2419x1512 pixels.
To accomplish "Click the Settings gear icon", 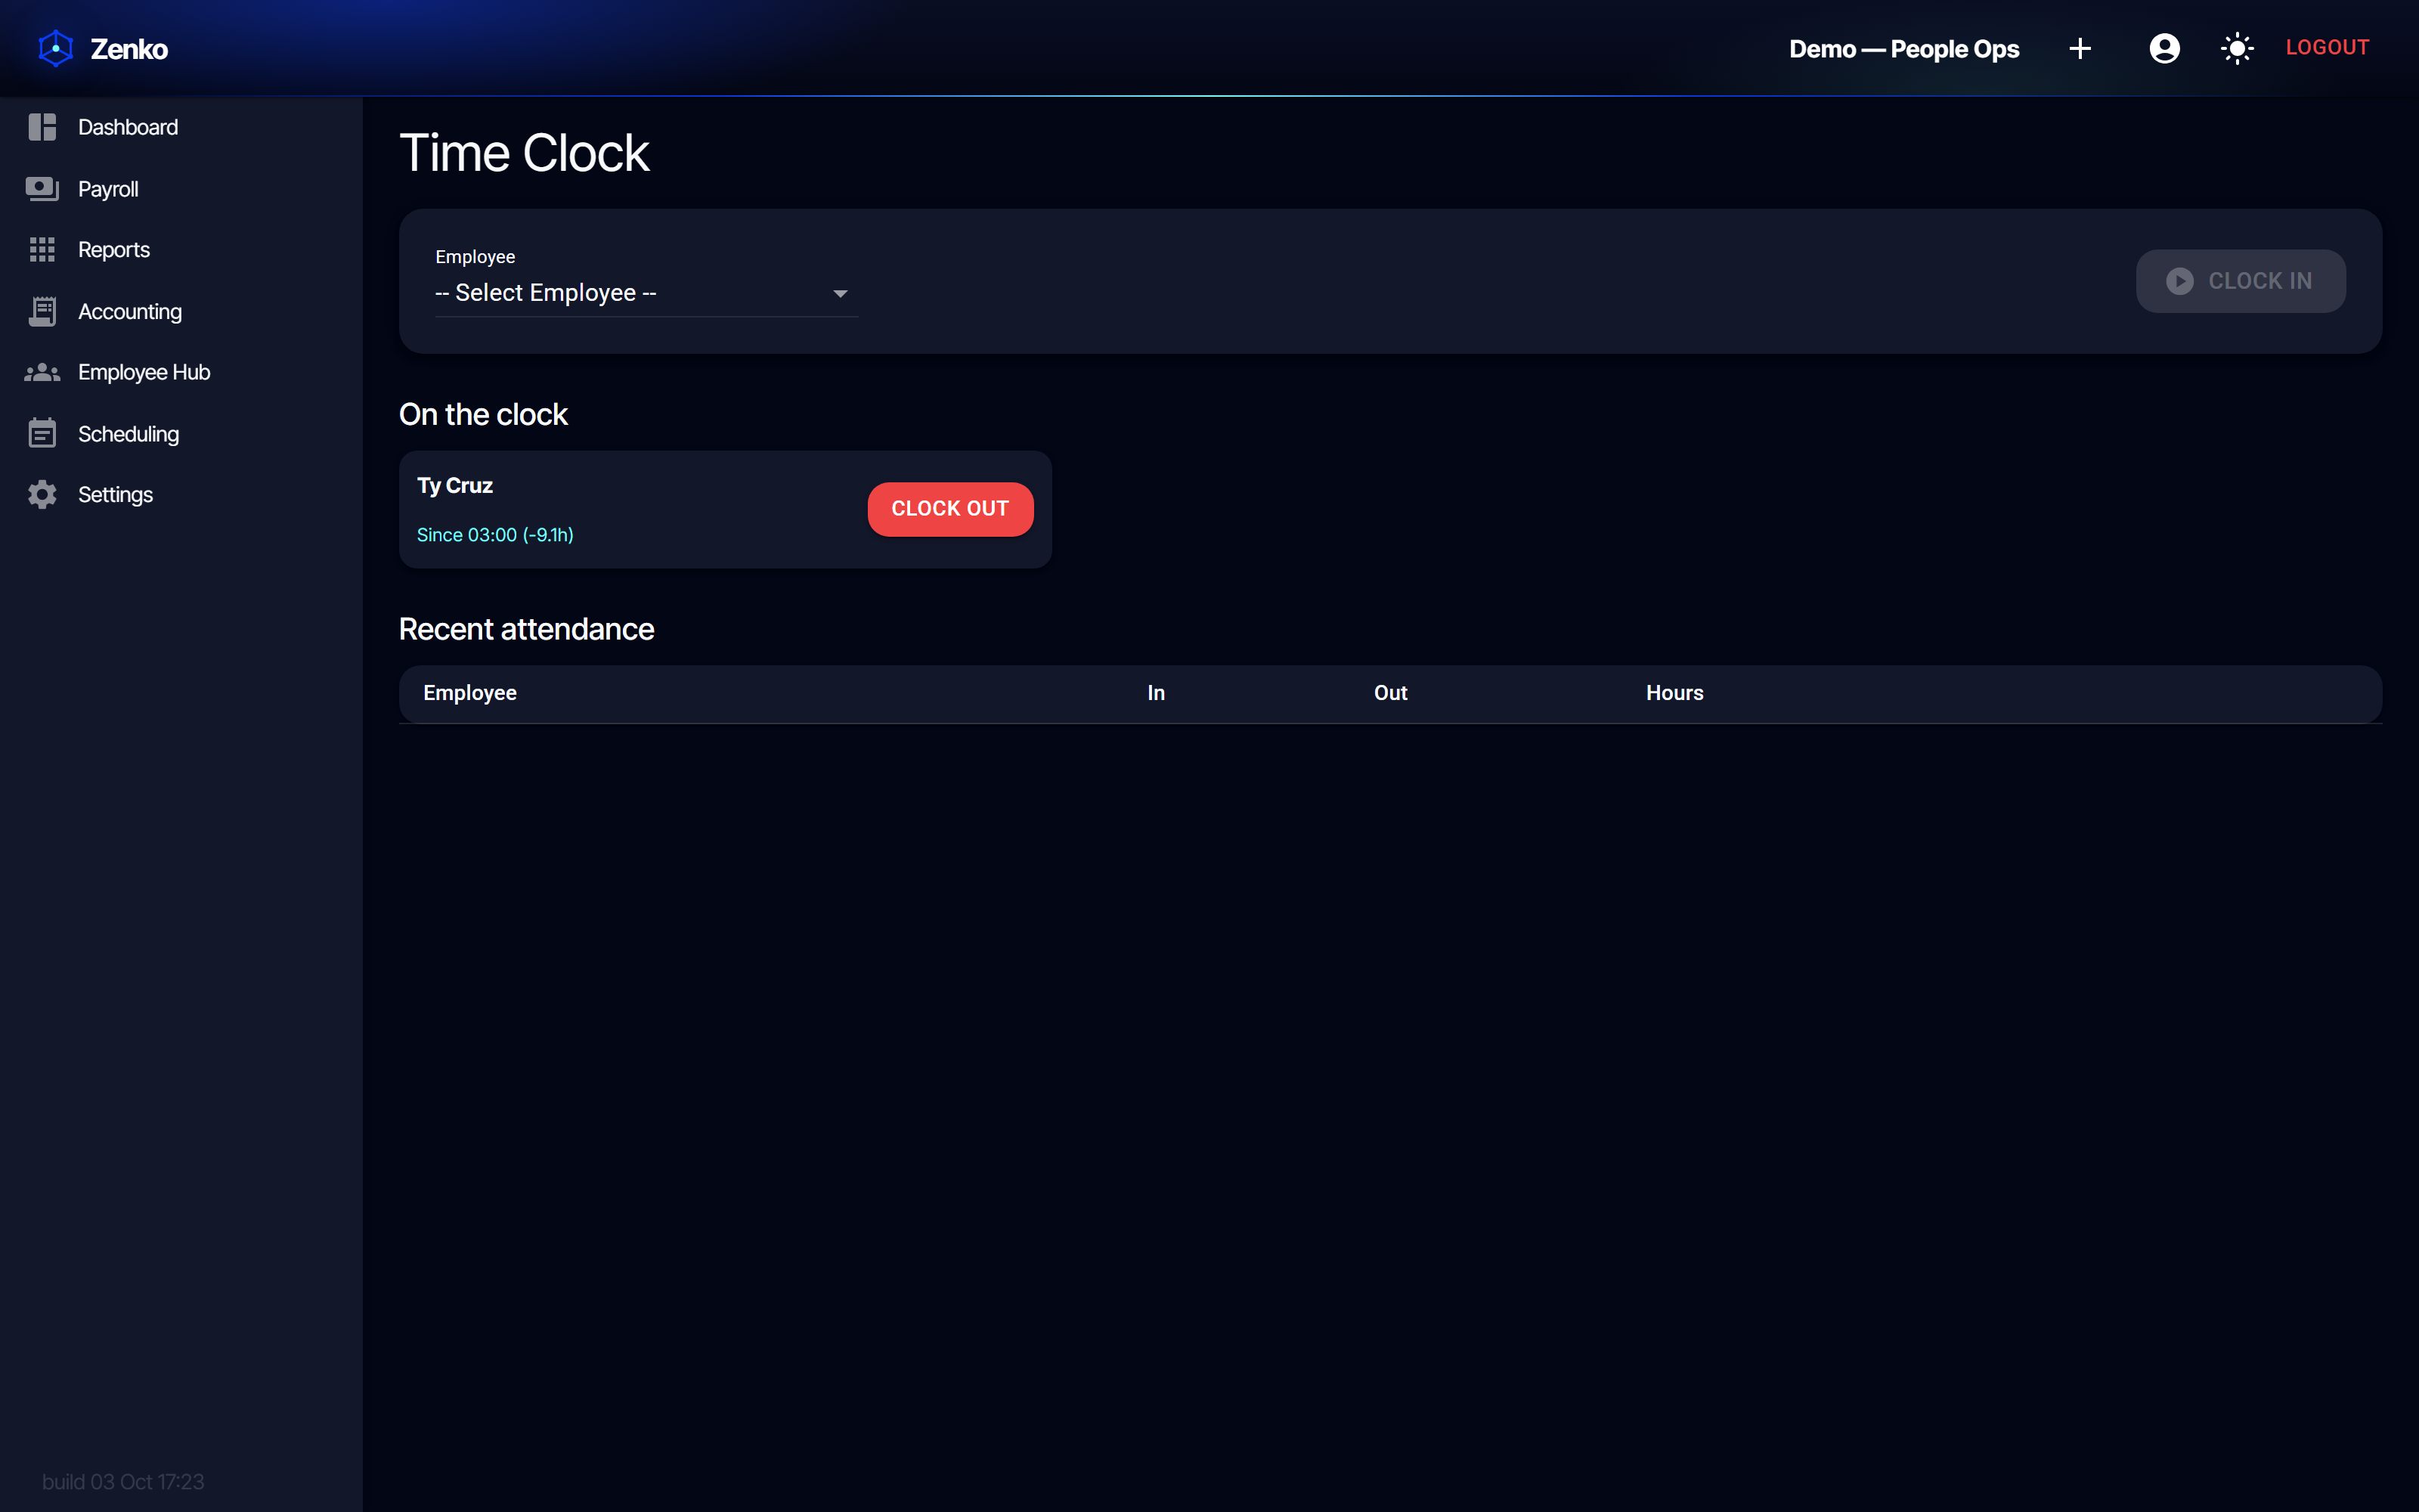I will [x=42, y=495].
